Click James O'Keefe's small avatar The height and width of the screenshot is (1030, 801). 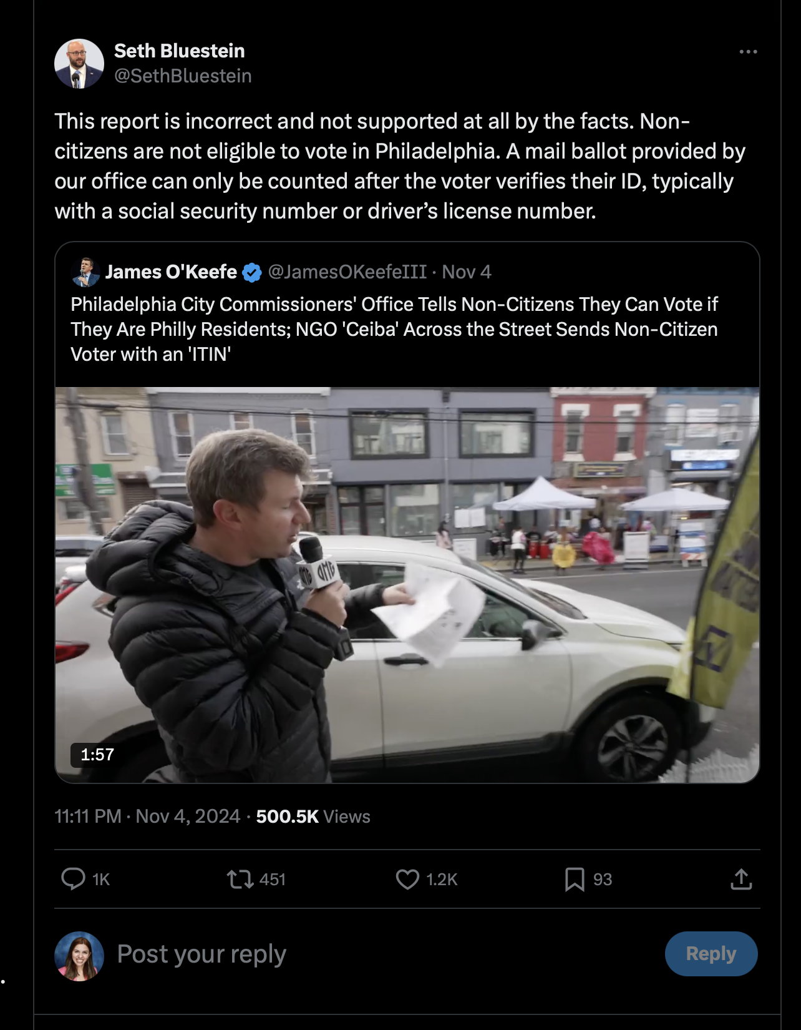(85, 272)
